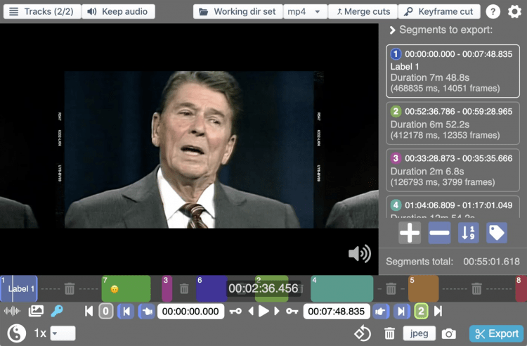Click the teal segment 4 on timeline

pos(341,288)
